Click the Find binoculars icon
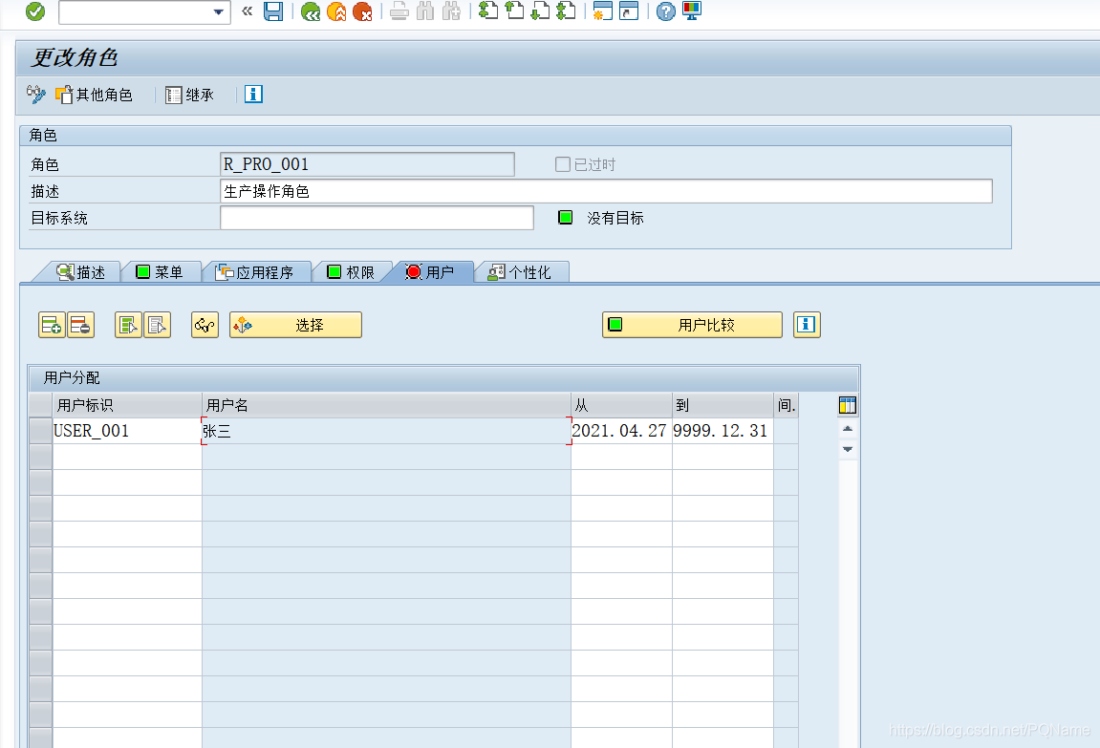The height and width of the screenshot is (748, 1100). (425, 11)
